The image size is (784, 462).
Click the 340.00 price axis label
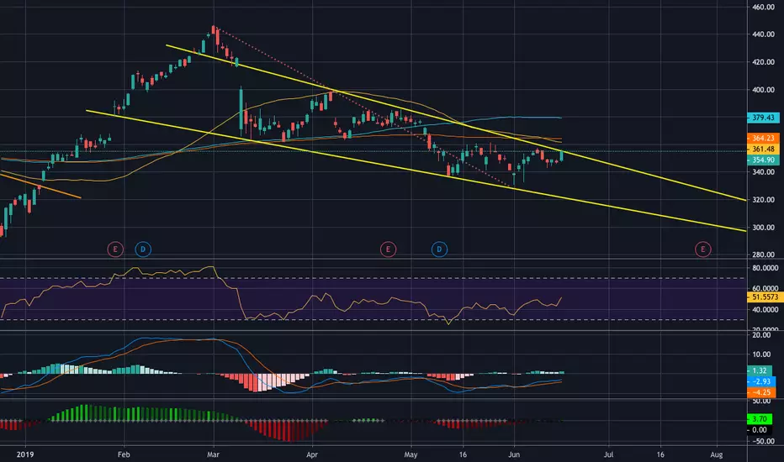click(764, 172)
